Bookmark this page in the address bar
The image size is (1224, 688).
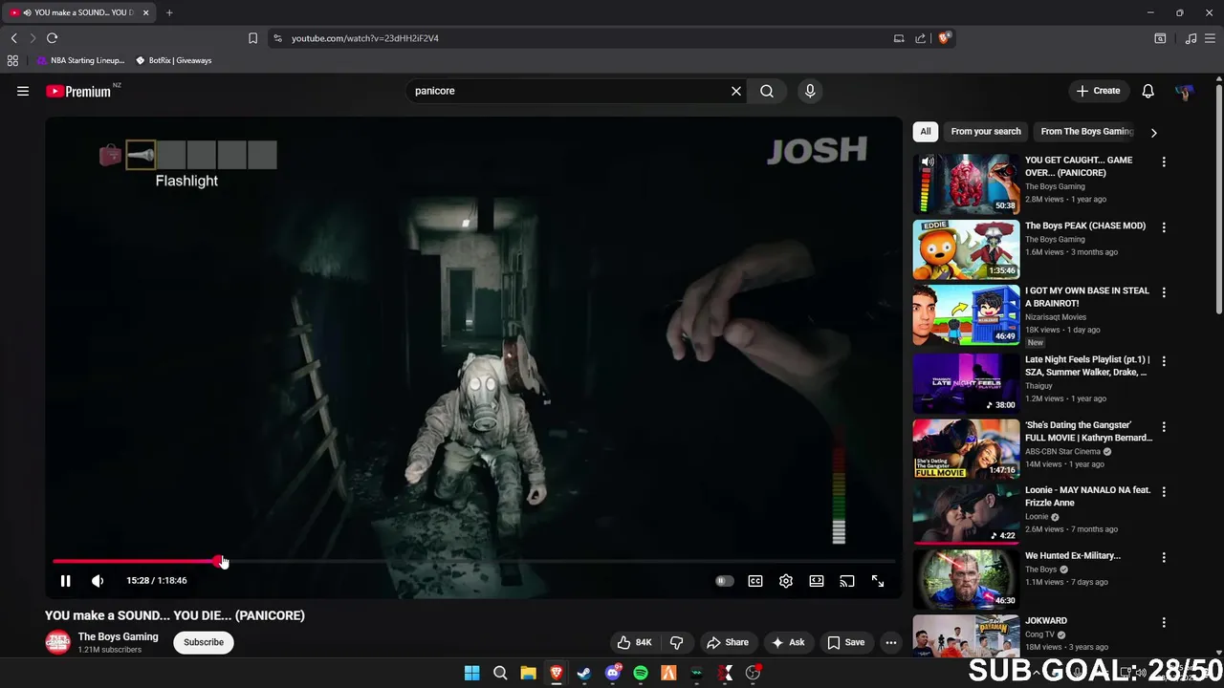pyautogui.click(x=252, y=38)
